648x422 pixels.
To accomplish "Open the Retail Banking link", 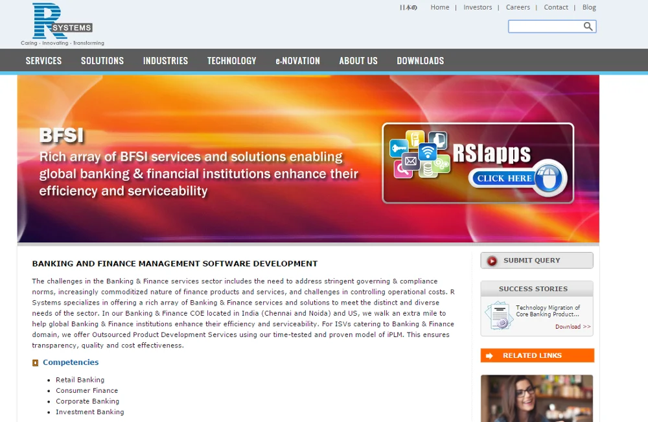I will 80,379.
